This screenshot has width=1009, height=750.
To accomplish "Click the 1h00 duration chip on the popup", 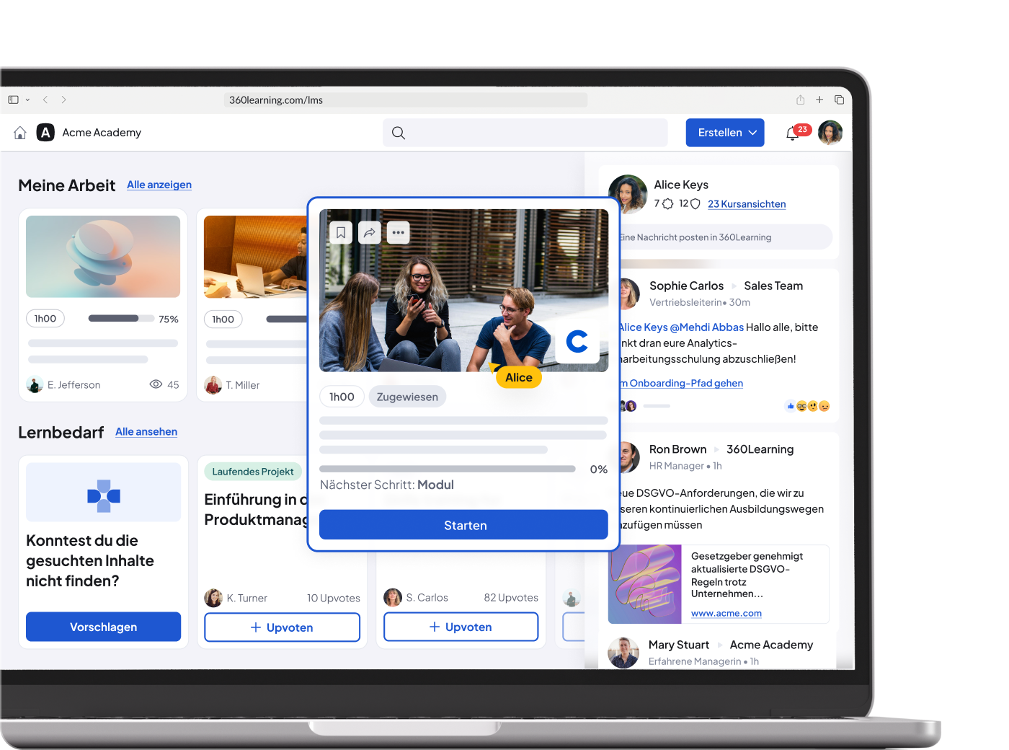I will (x=341, y=396).
